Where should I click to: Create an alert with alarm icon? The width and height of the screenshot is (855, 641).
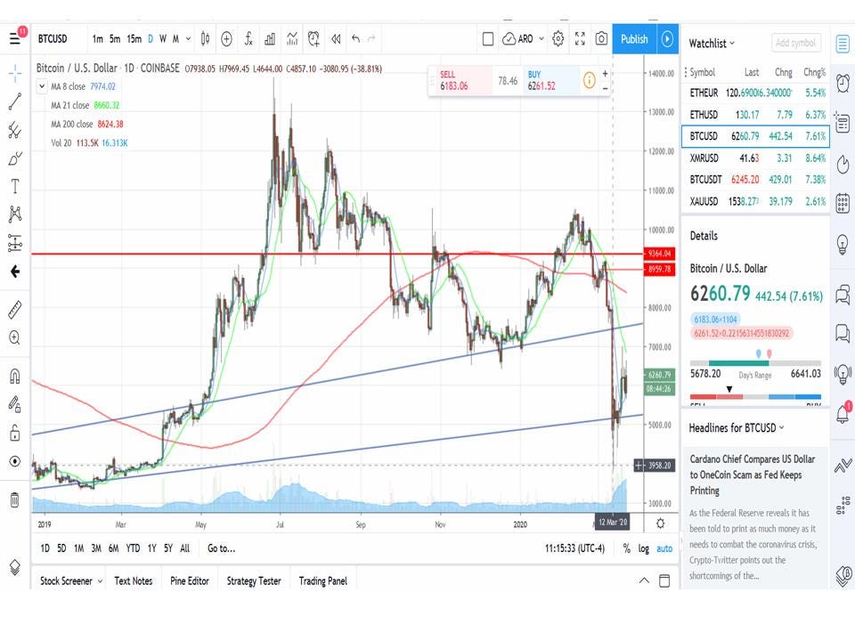[313, 38]
